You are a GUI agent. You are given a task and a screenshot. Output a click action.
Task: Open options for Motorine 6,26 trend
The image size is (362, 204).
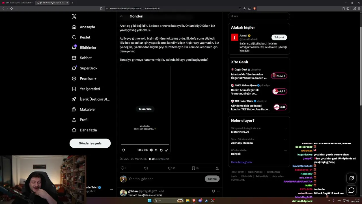[285, 129]
